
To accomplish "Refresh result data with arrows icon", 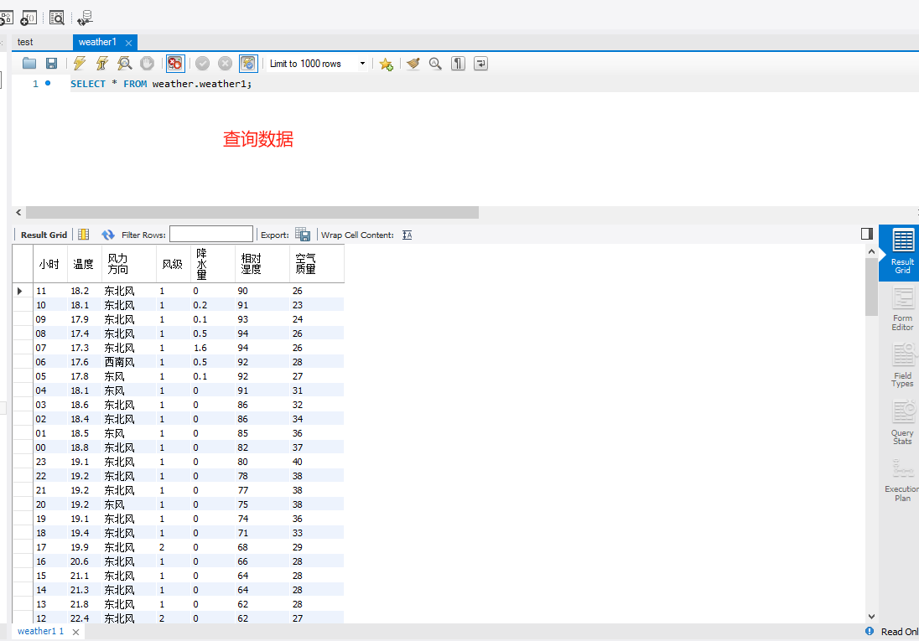I will click(x=108, y=235).
